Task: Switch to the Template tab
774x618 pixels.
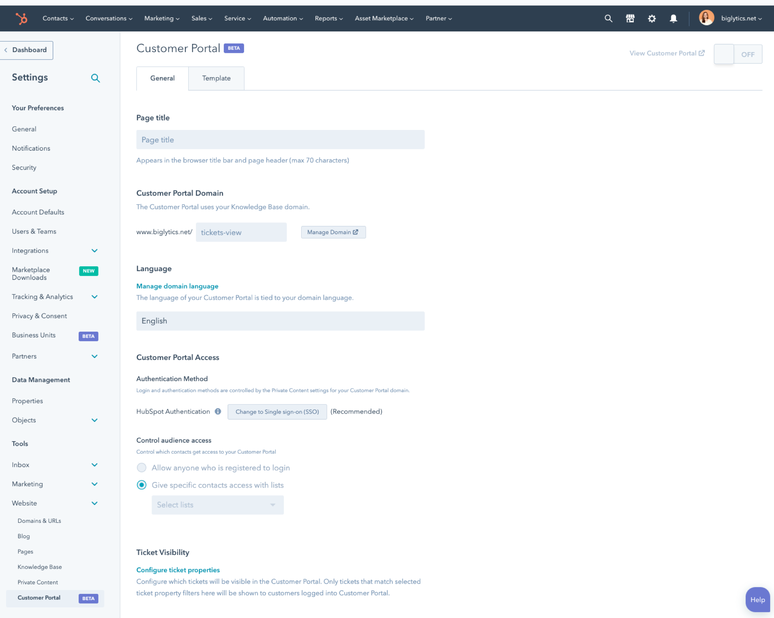Action: (x=216, y=78)
